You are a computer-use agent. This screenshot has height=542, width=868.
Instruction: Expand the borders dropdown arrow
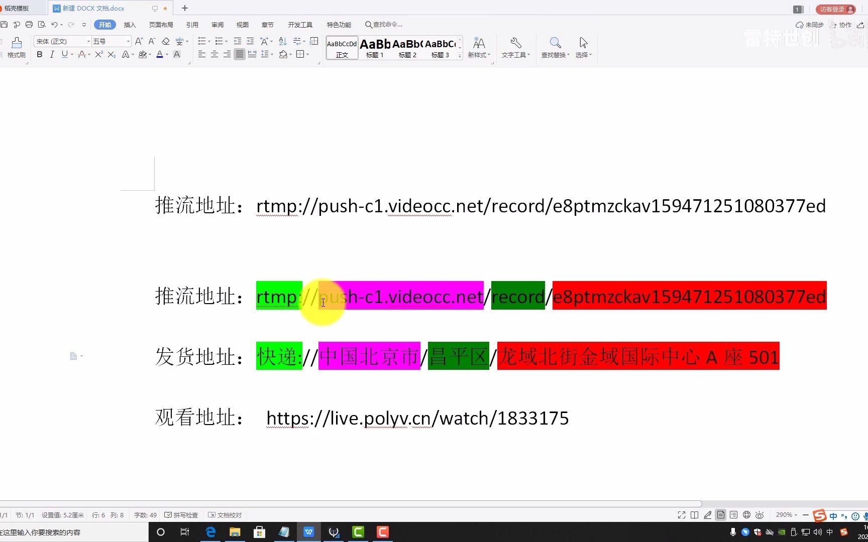[x=307, y=55]
